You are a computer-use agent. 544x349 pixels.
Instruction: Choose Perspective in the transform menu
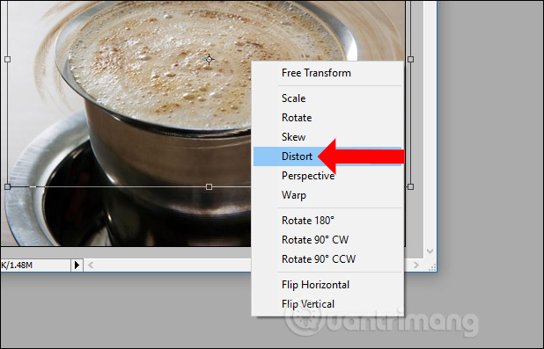tap(327, 176)
